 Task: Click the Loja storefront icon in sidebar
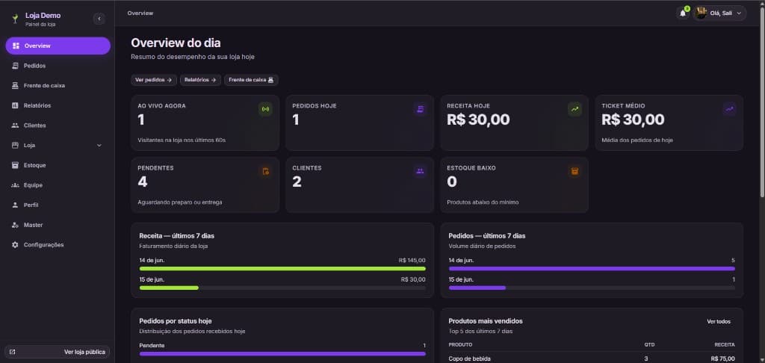point(15,146)
